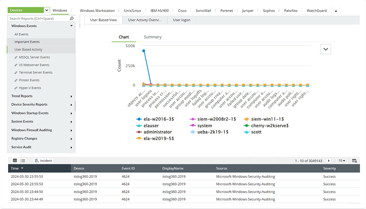The height and width of the screenshot is (209, 366).
Task: Switch to the Summary tab
Action: 152,37
